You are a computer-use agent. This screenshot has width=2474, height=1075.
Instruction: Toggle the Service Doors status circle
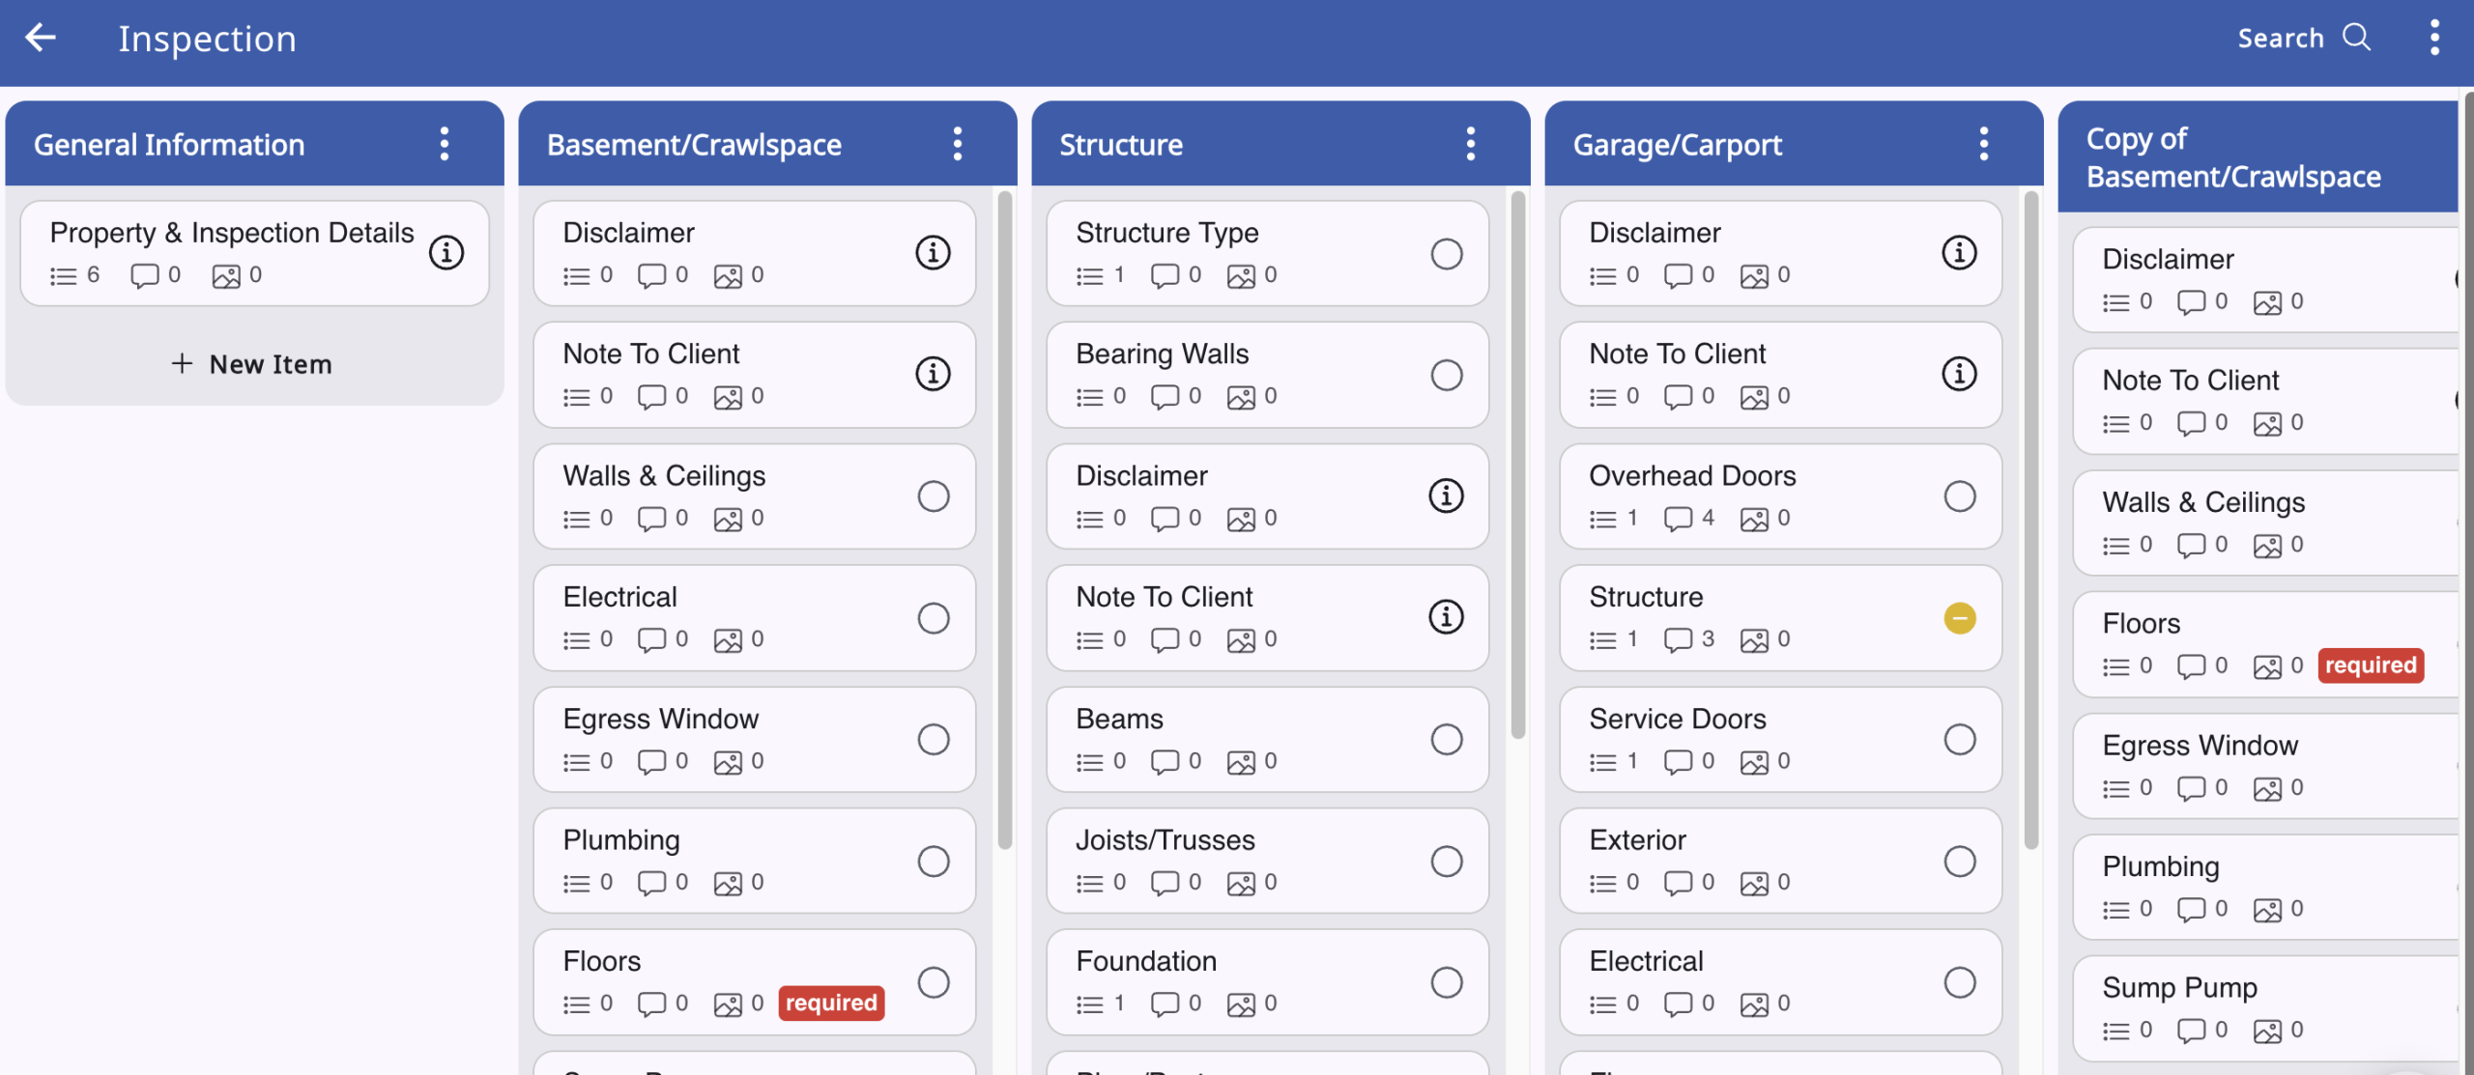(1959, 740)
